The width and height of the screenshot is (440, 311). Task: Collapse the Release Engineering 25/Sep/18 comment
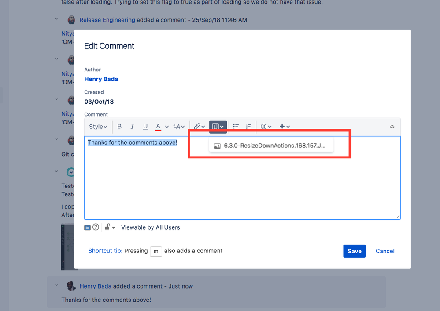[56, 19]
